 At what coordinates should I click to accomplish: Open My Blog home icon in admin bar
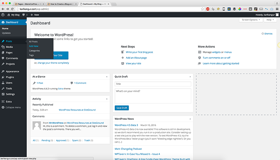[x=8, y=15]
